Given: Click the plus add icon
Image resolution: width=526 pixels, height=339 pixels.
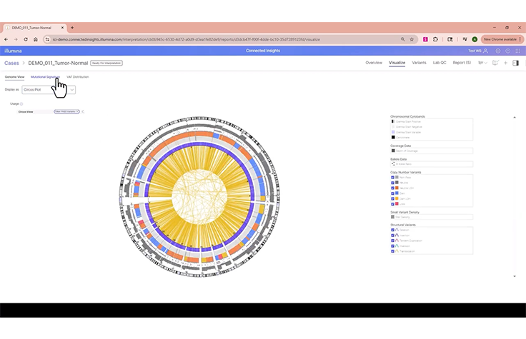Looking at the screenshot, I should click(x=505, y=63).
